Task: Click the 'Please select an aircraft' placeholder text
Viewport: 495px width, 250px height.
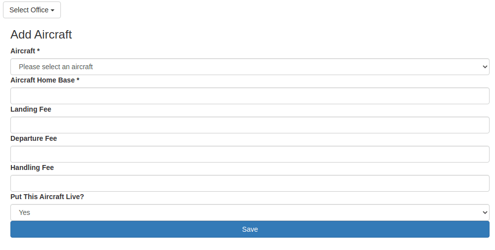Action: [x=56, y=67]
